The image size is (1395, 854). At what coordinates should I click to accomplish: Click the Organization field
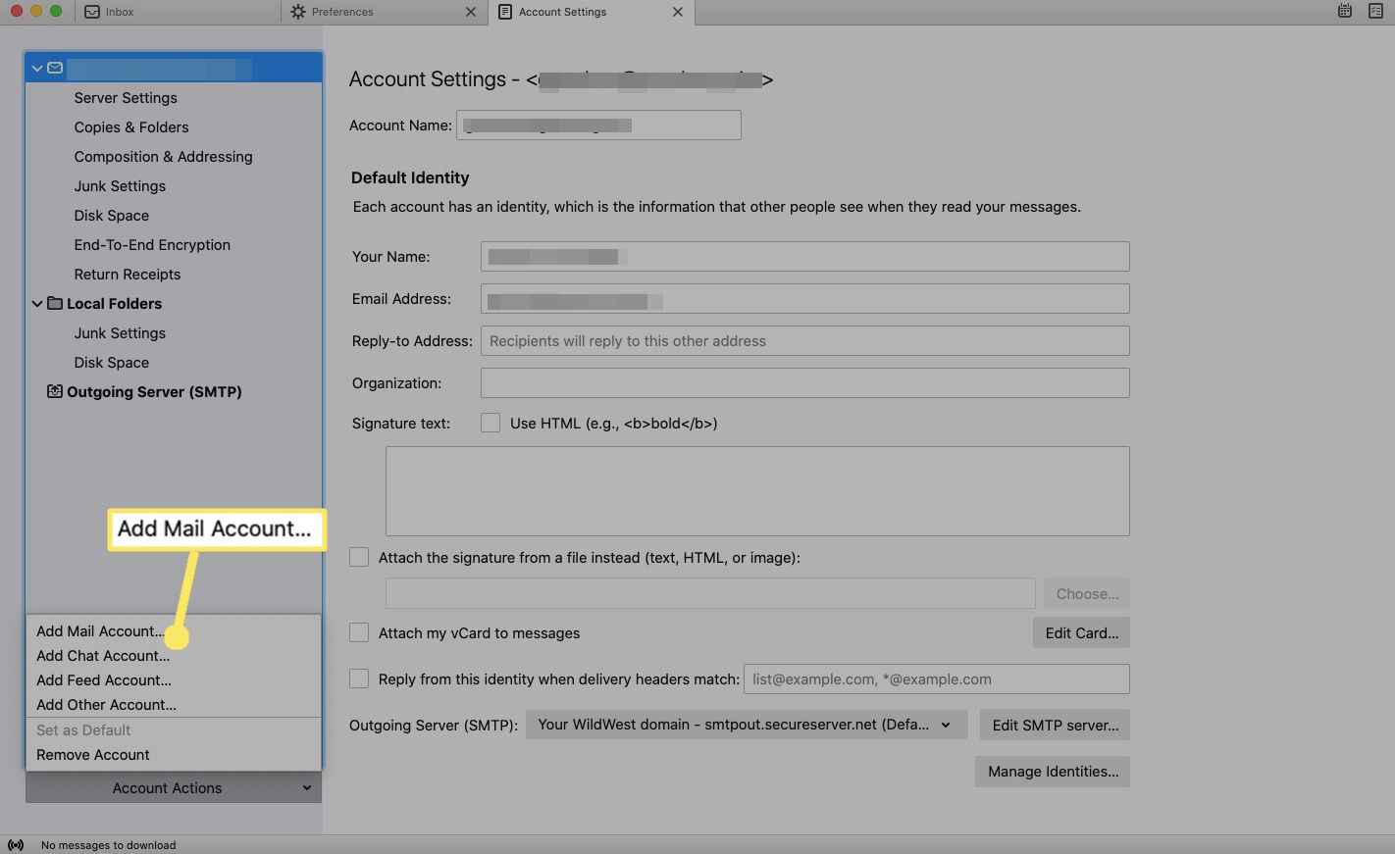(x=804, y=382)
